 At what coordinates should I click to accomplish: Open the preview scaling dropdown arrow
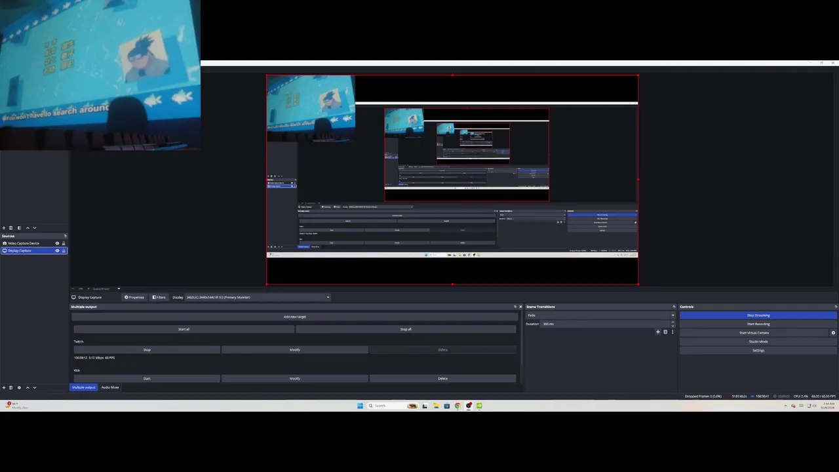(119, 288)
